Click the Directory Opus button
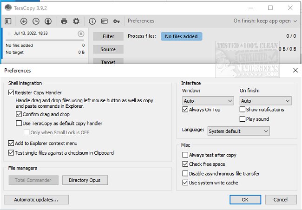The image size is (302, 210). [85, 180]
